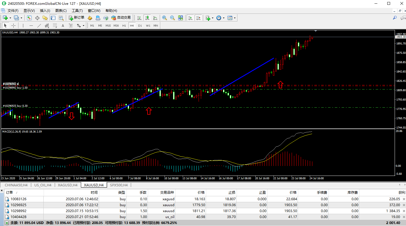The image size is (406, 226).
Task: Open the 显示(V) menu
Action: coord(29,11)
